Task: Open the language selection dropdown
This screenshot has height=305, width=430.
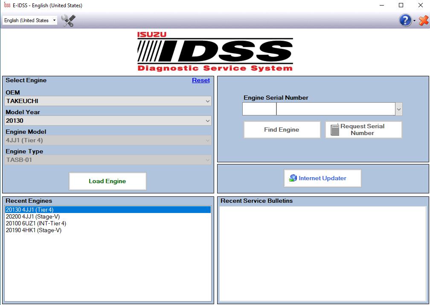Action: 55,20
